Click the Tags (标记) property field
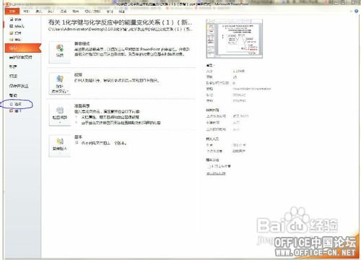 [x=240, y=95]
